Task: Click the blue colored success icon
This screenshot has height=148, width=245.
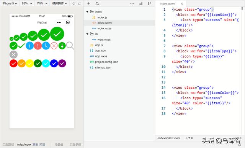Action: click(54, 64)
